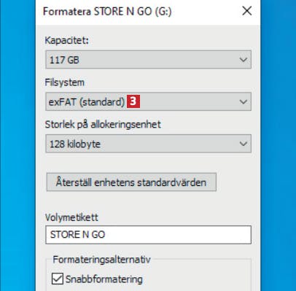Expand the allocation unit size chevron
This screenshot has width=296, height=291.
tap(244, 144)
